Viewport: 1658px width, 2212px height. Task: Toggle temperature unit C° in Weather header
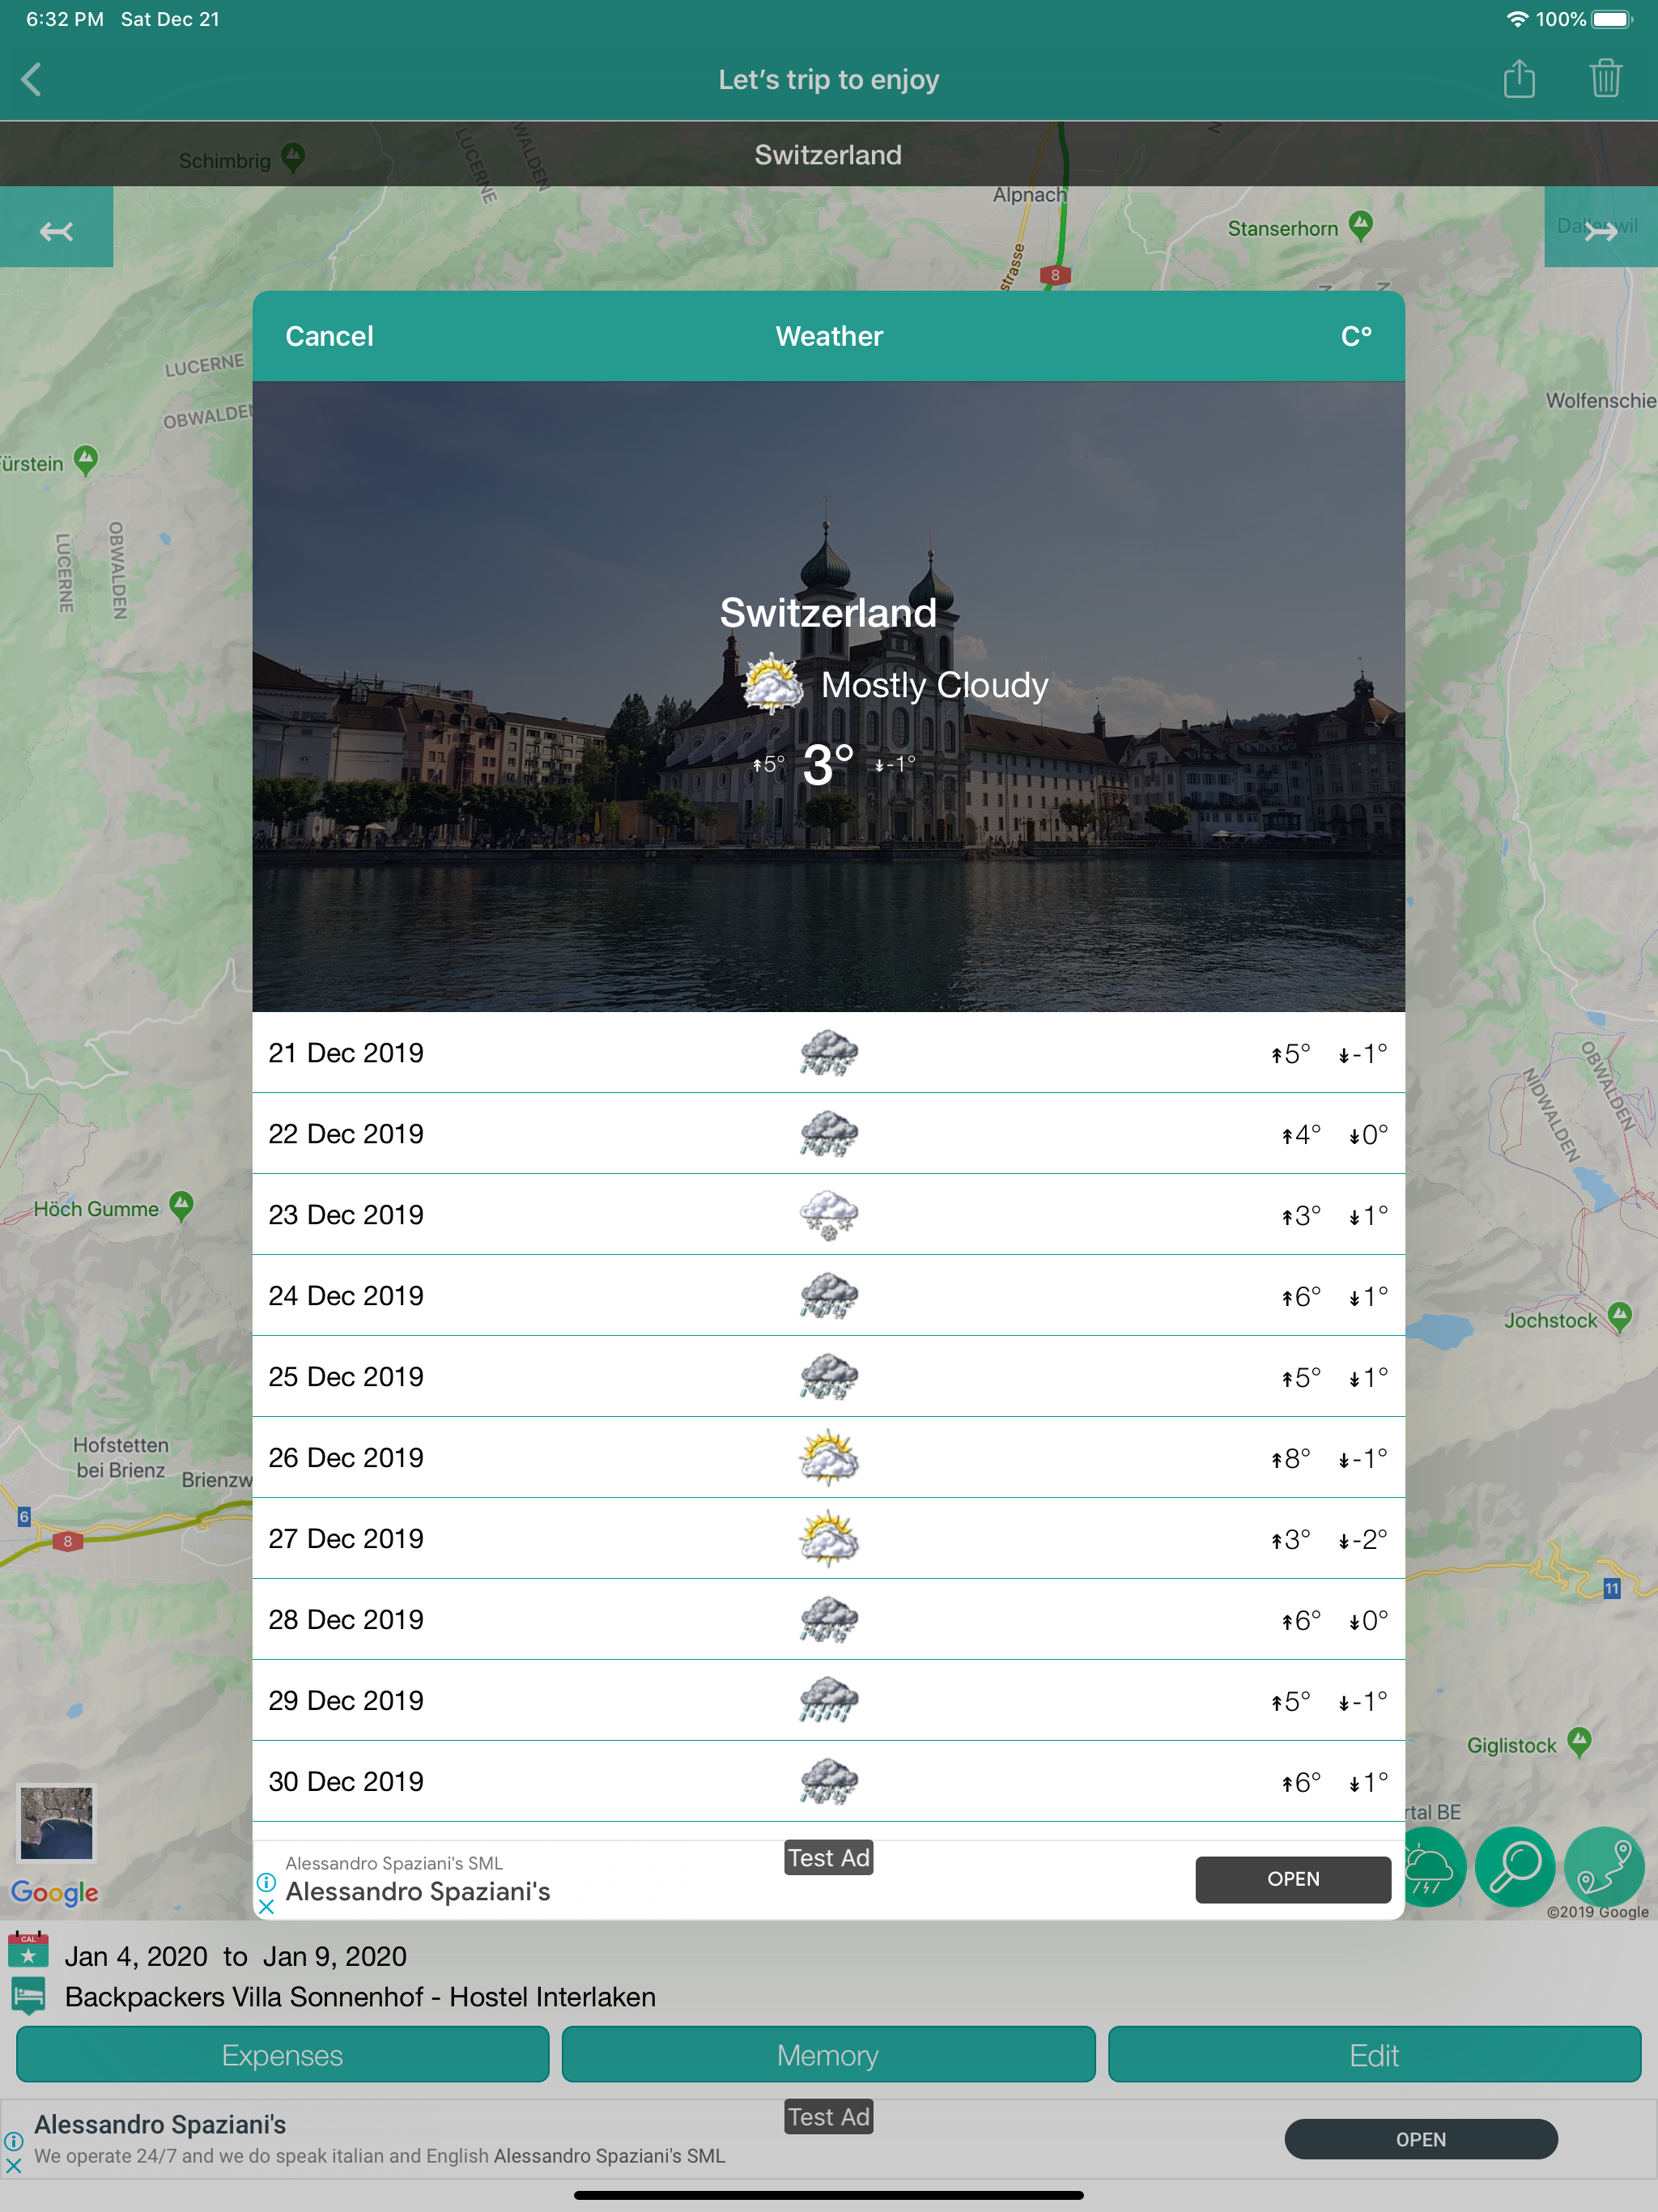(x=1355, y=336)
